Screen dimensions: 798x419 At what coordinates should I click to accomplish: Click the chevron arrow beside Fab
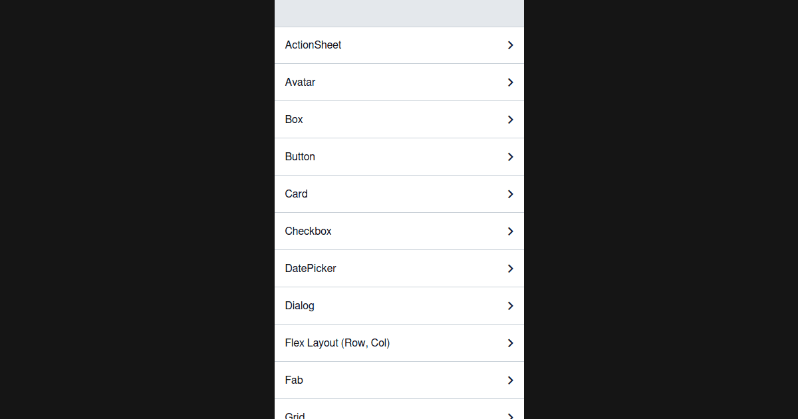click(510, 380)
